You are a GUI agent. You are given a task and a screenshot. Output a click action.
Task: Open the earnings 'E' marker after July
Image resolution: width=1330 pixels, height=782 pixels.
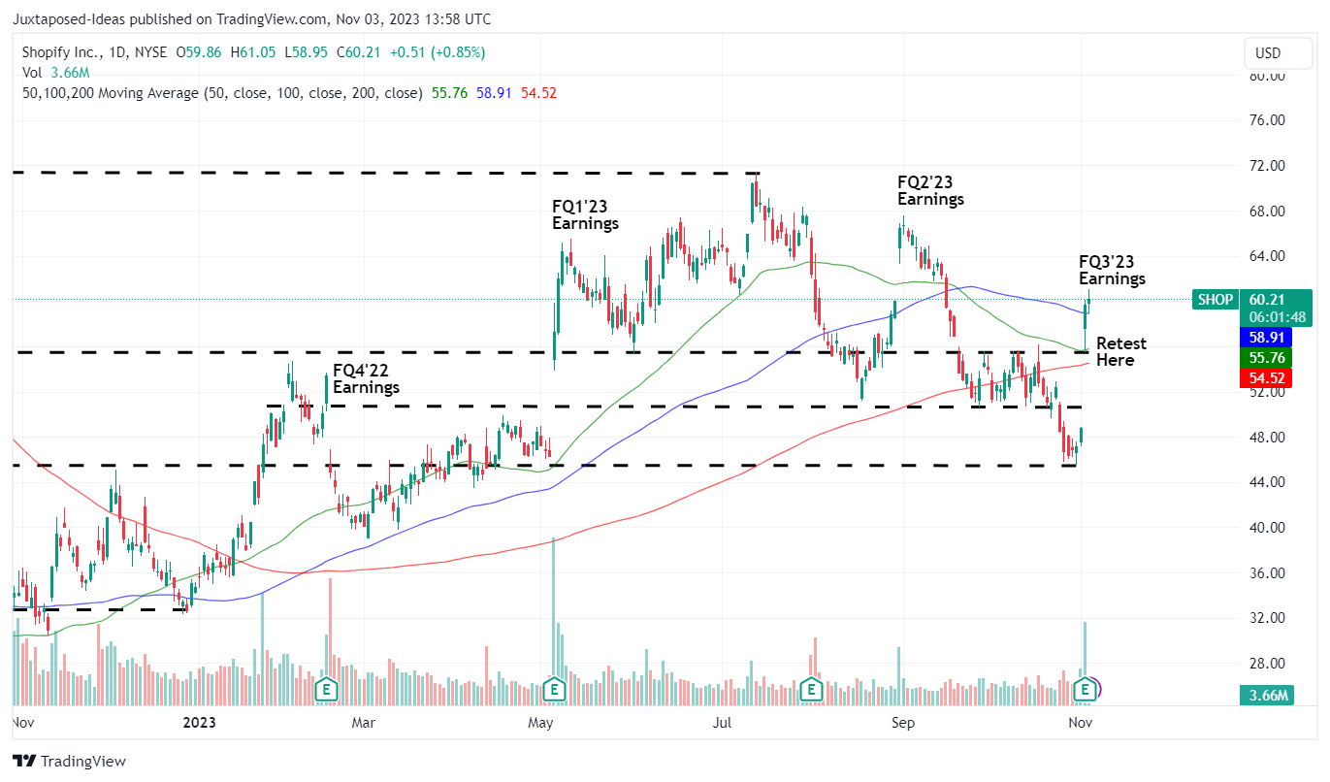(x=811, y=690)
